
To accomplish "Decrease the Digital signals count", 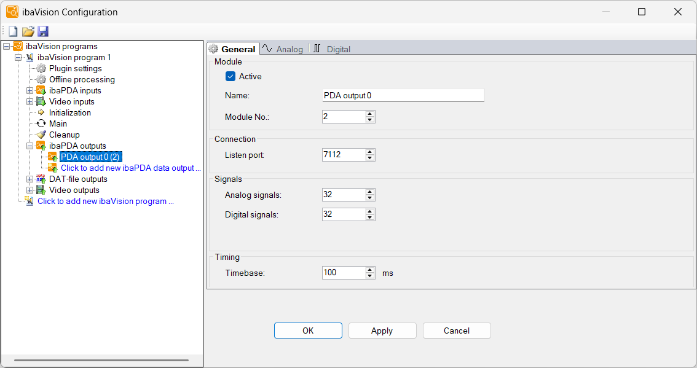I will [x=370, y=217].
